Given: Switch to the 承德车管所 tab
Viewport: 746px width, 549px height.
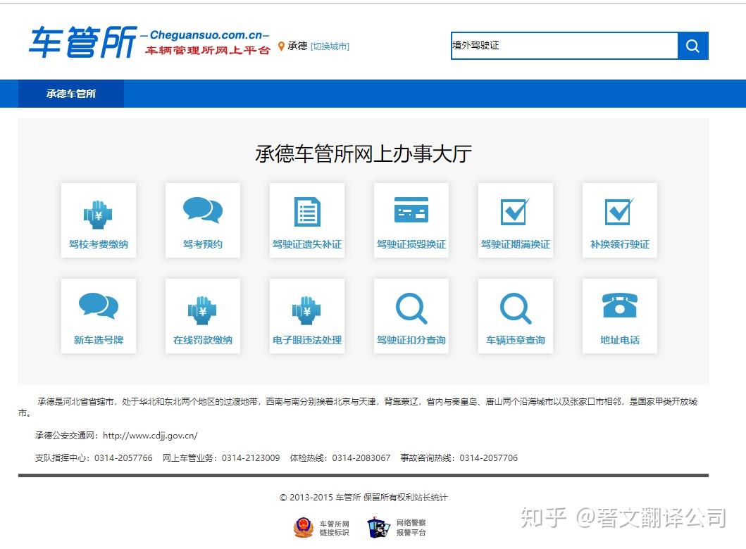Looking at the screenshot, I should pyautogui.click(x=70, y=94).
